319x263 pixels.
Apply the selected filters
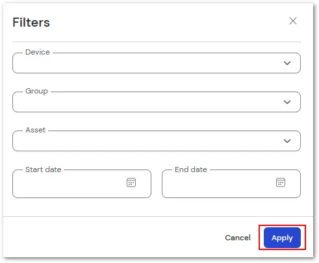pyautogui.click(x=282, y=238)
